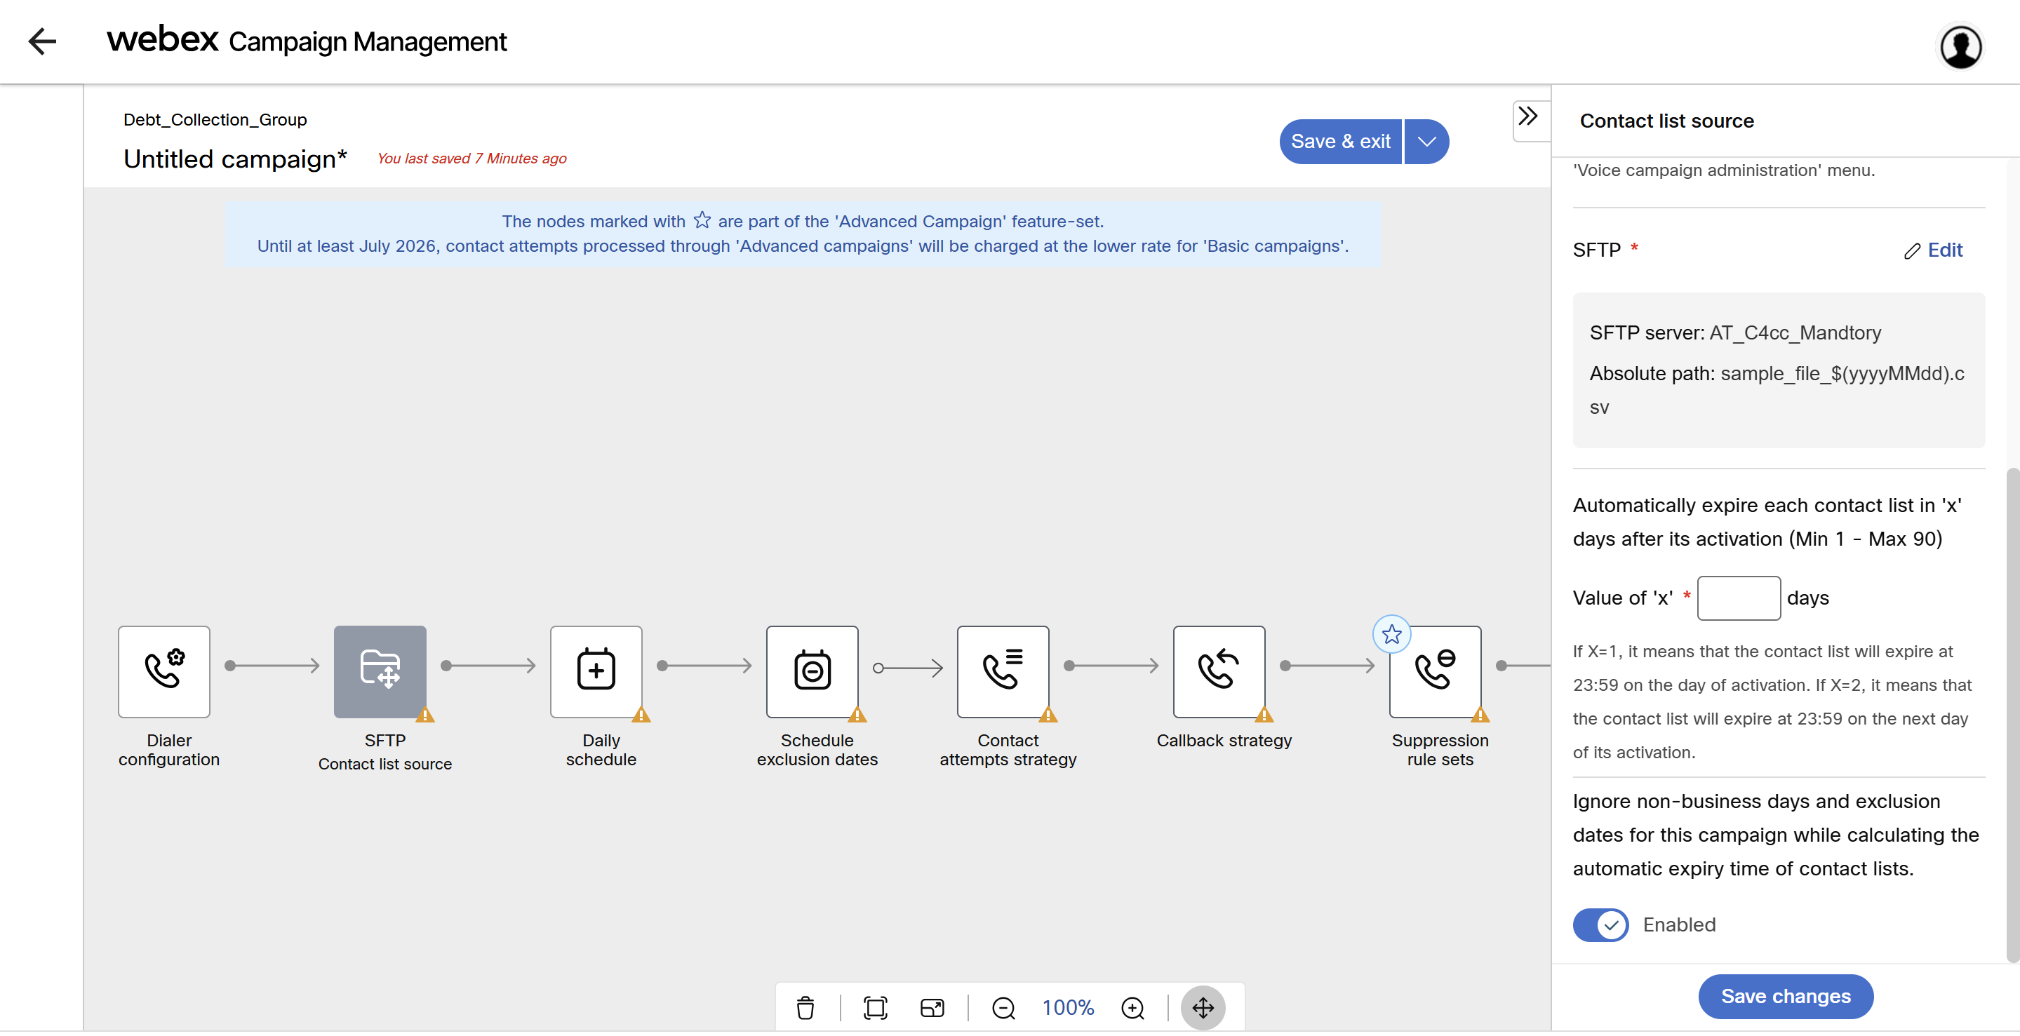This screenshot has height=1036, width=2020.
Task: Click the trash delete icon in canvas toolbar
Action: coord(805,1007)
